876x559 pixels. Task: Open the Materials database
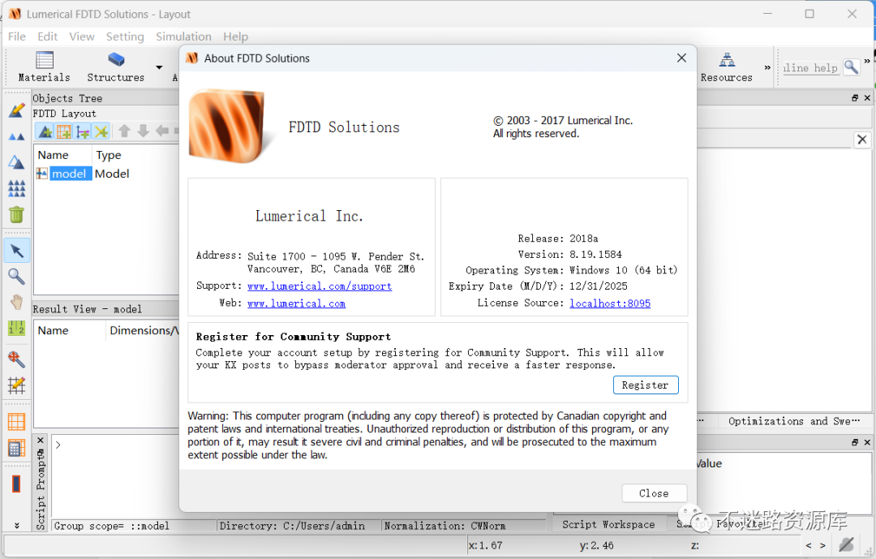pyautogui.click(x=44, y=67)
